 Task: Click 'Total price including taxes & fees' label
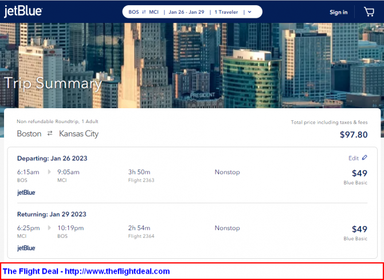pos(329,122)
